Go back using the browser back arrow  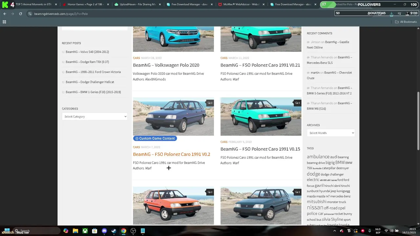[5, 14]
